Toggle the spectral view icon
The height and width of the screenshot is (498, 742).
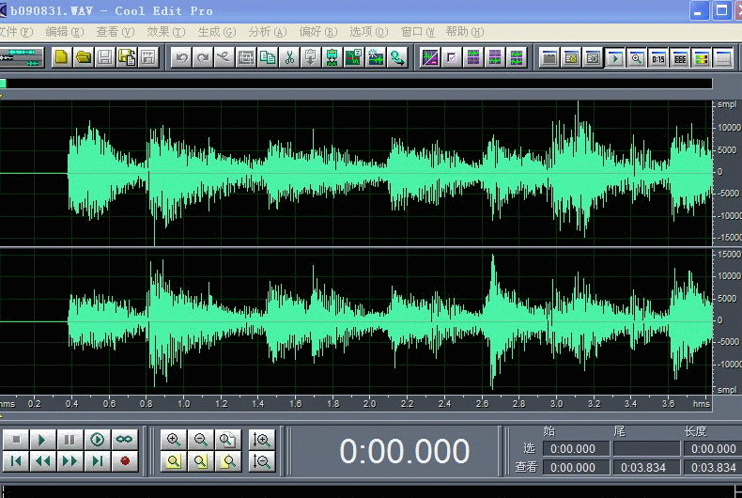click(430, 57)
